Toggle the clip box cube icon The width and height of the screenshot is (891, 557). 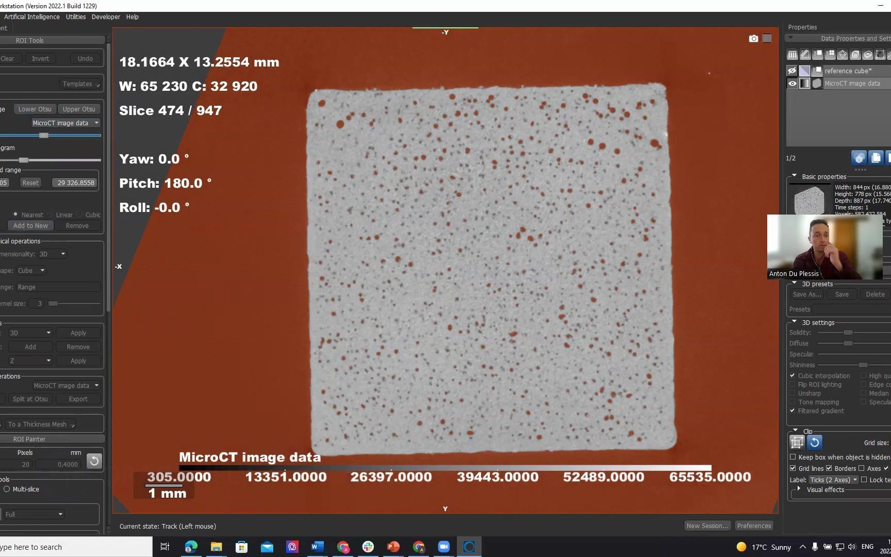pos(797,443)
